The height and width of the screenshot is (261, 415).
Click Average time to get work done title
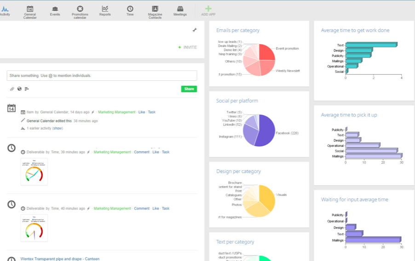tap(355, 30)
